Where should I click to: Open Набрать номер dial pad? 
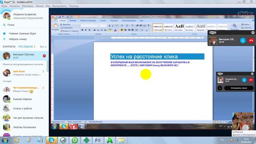(18, 39)
